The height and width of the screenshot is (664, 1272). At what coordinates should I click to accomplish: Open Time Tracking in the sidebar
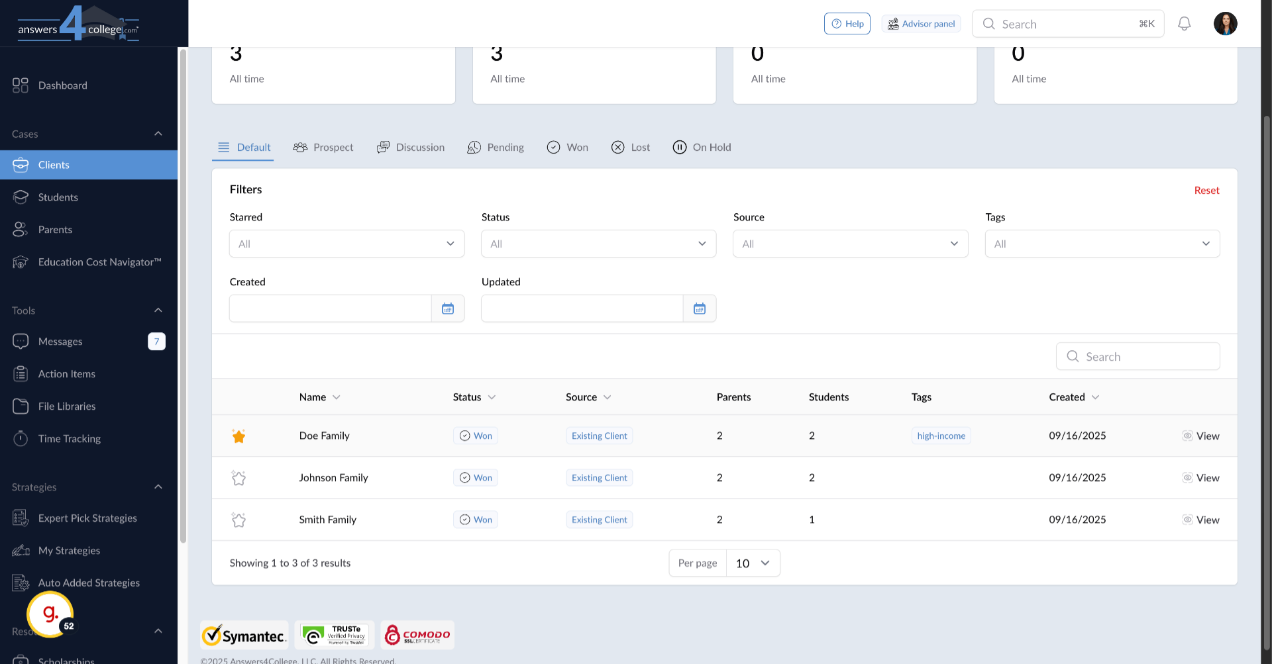click(x=69, y=439)
